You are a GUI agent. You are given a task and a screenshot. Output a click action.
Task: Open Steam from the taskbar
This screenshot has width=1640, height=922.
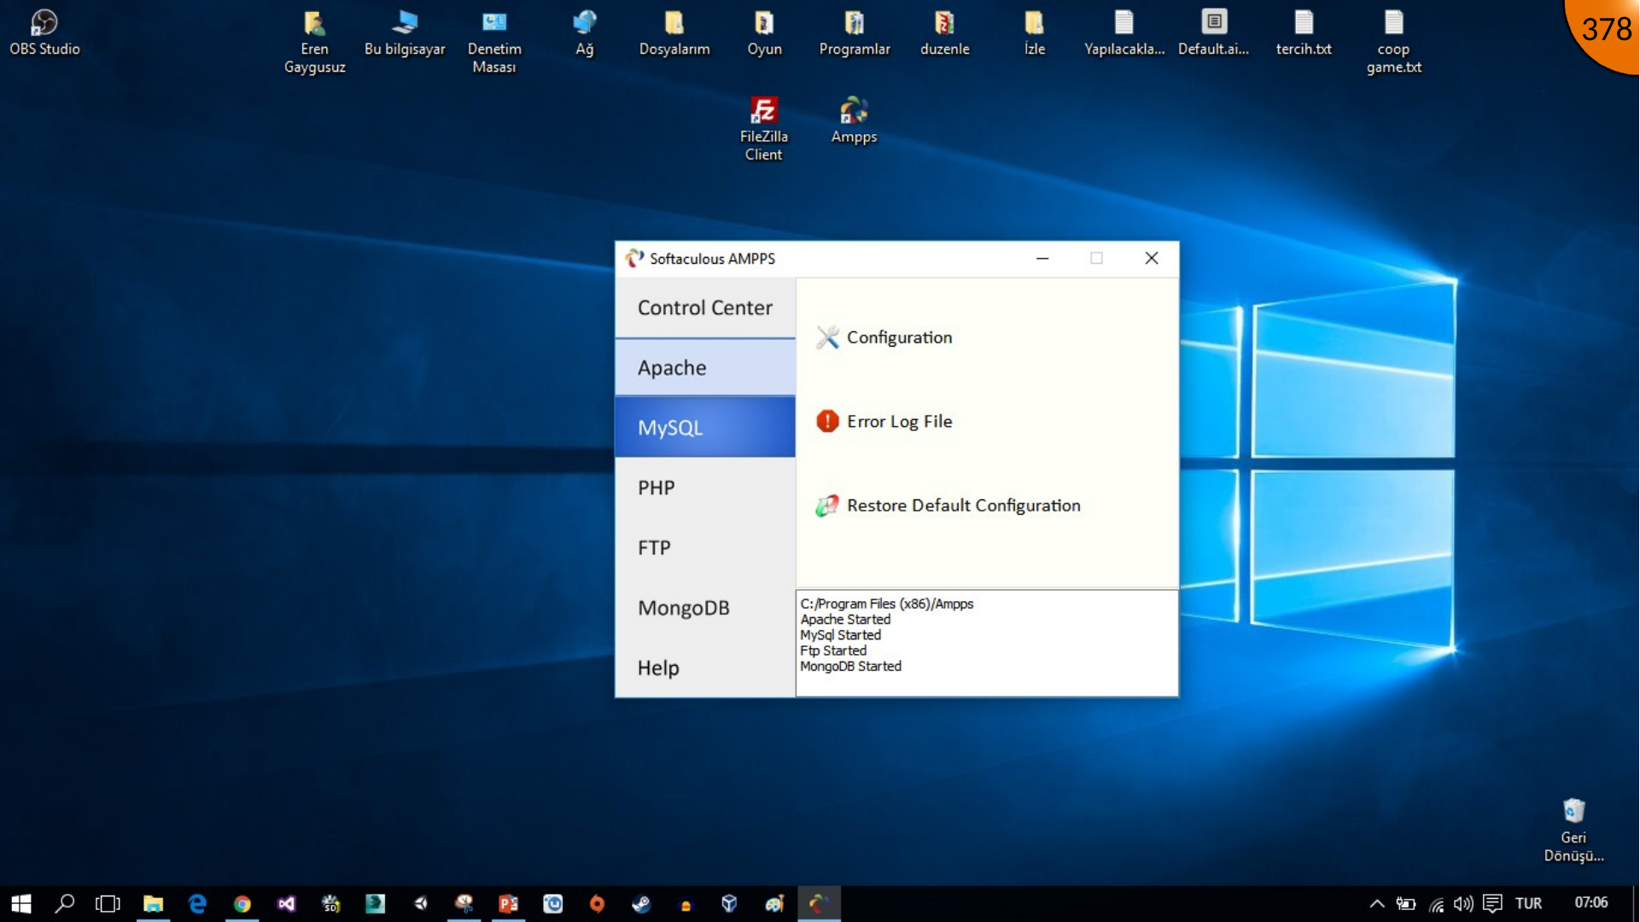641,903
